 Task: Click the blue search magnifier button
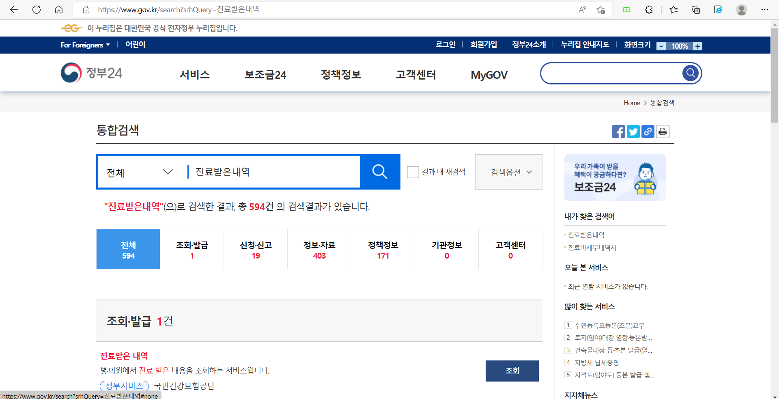pos(380,172)
